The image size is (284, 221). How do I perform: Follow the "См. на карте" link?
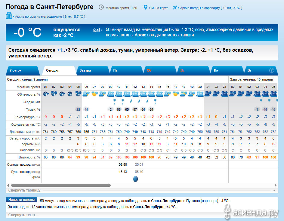coord(159,8)
